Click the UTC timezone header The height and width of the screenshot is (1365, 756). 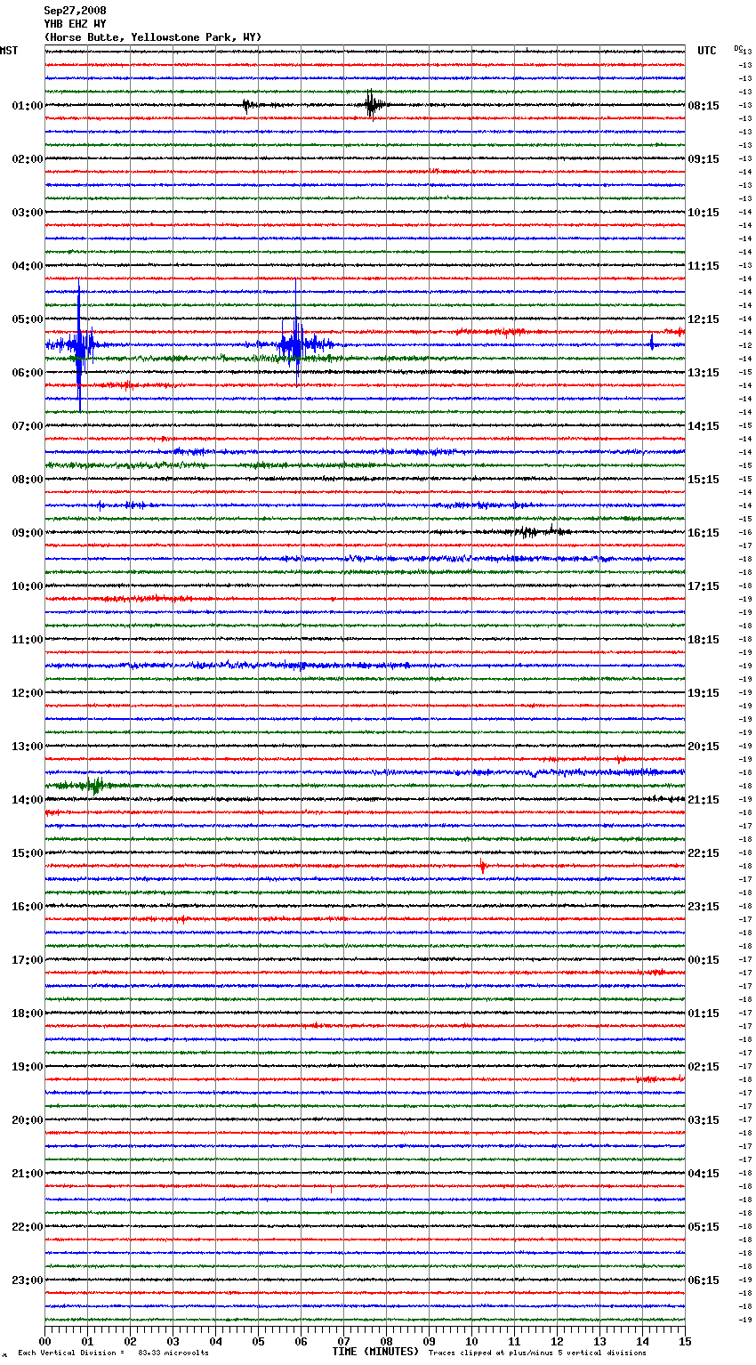pyautogui.click(x=707, y=51)
